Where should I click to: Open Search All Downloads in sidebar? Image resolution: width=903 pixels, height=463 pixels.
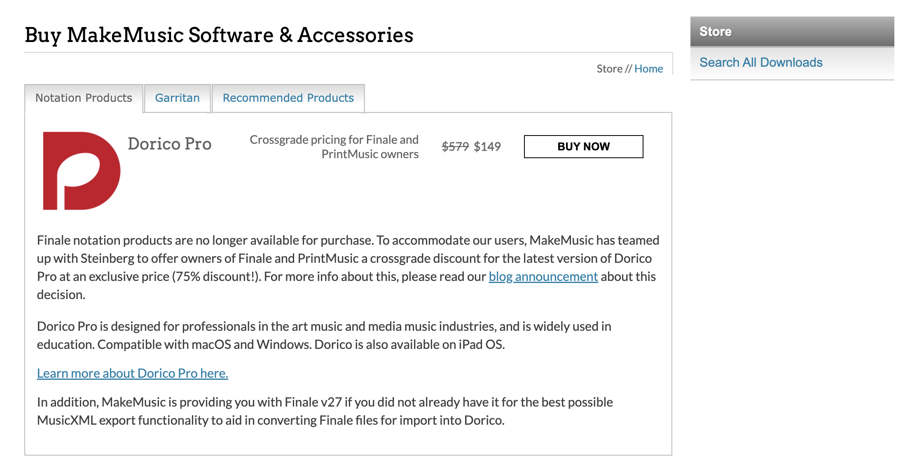[760, 63]
